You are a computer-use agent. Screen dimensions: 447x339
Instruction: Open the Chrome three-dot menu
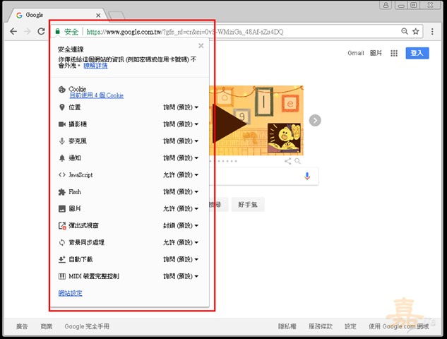[x=432, y=31]
